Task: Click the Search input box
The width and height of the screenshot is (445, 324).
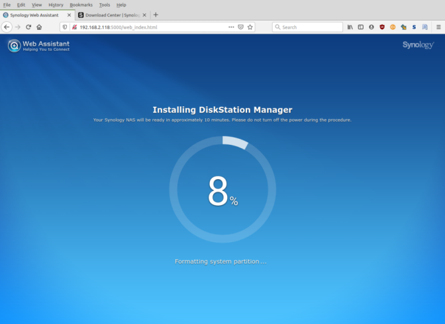Action: tap(308, 27)
